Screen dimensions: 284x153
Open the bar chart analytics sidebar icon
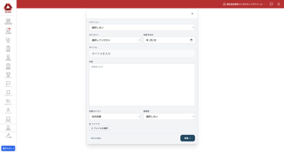click(8, 40)
